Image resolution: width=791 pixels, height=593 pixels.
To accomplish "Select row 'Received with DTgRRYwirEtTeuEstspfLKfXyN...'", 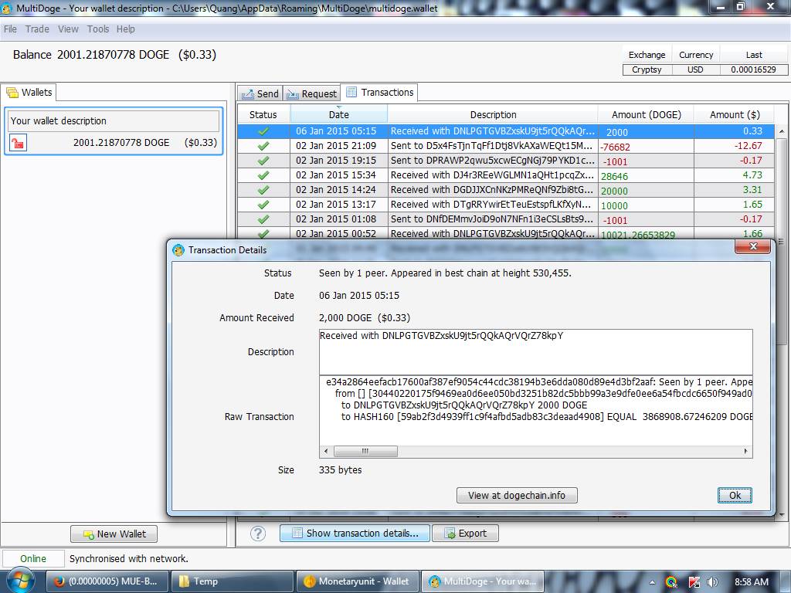I will tap(506, 204).
